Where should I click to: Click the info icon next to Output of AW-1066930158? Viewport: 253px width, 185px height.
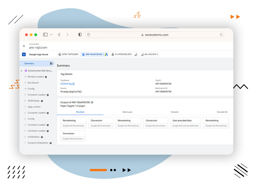[x=91, y=102]
